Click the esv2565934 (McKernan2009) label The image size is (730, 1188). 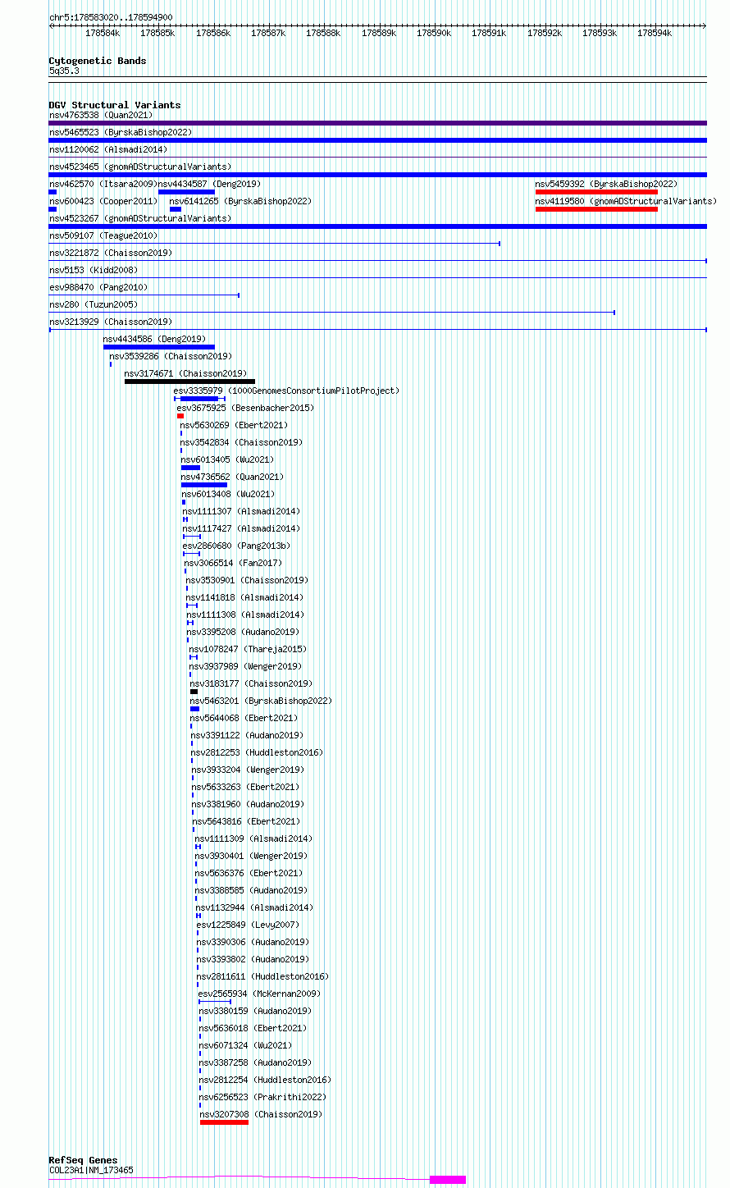coord(259,994)
